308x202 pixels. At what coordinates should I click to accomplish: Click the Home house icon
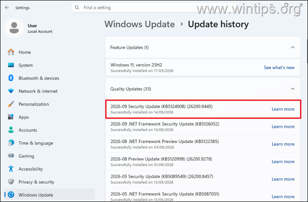point(11,52)
